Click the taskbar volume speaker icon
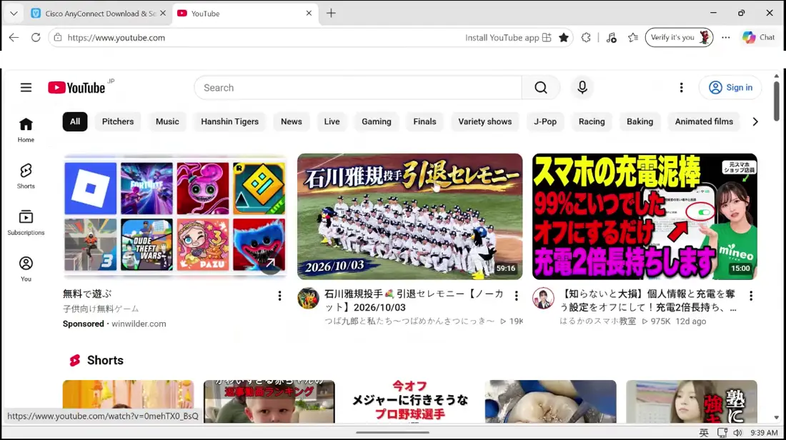The width and height of the screenshot is (786, 440). 737,432
